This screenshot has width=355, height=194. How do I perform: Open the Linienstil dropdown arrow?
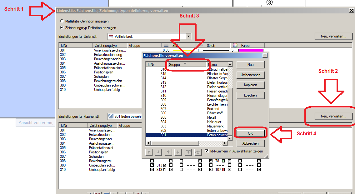tap(188, 37)
